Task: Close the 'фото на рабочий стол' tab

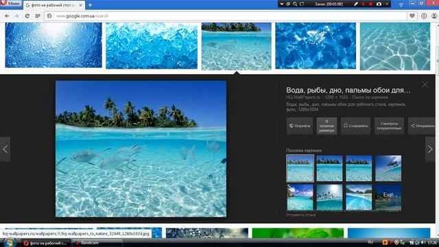Action: 81,5
